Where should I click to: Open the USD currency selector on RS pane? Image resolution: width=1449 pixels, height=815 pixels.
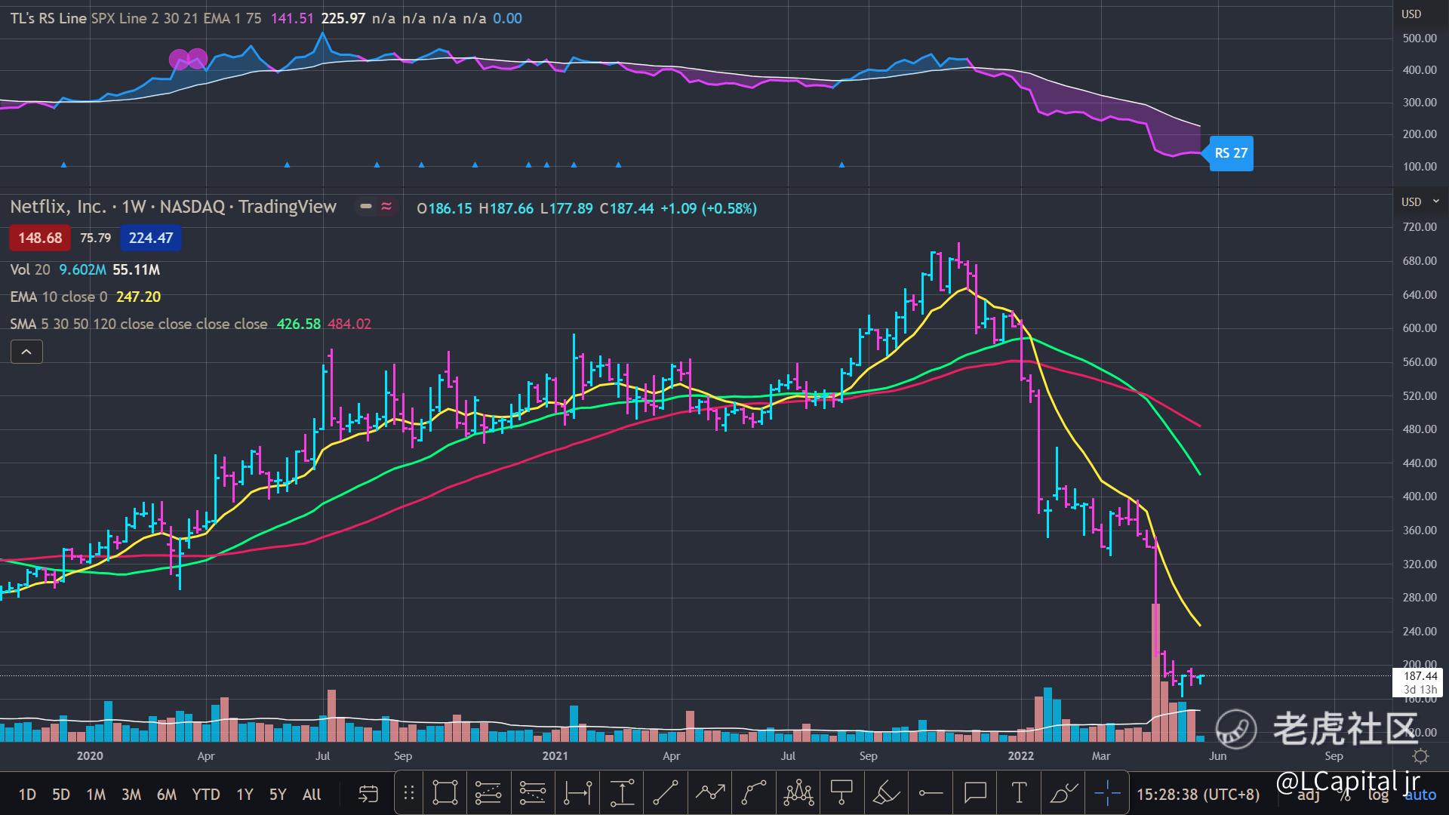pyautogui.click(x=1411, y=14)
